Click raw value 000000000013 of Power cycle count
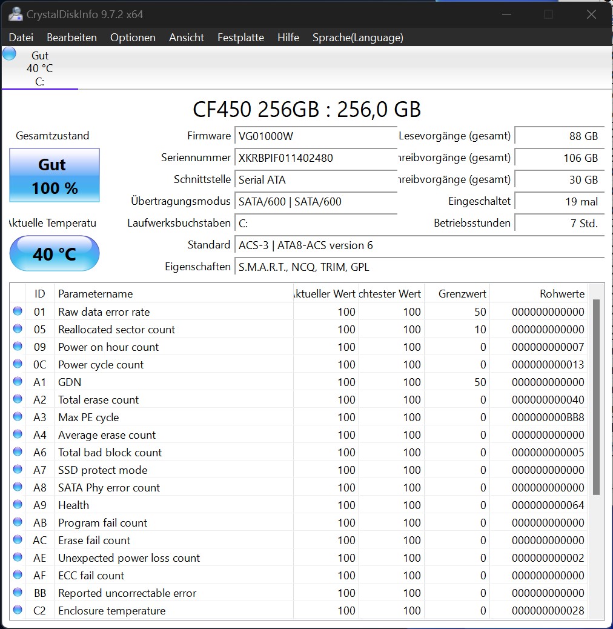Viewport: 613px width, 629px height. (x=548, y=365)
